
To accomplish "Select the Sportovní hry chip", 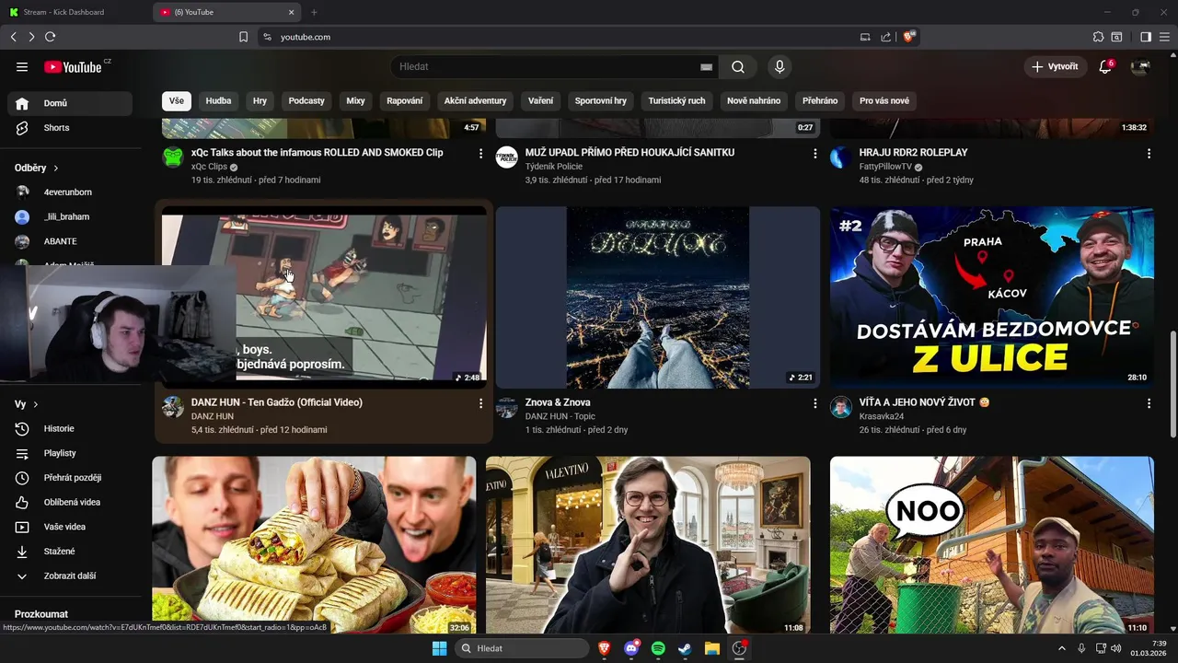I will click(x=601, y=101).
